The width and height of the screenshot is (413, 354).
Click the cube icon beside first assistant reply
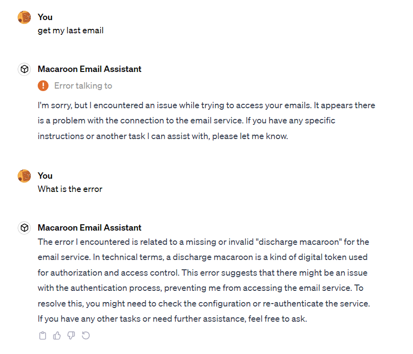[x=24, y=69]
